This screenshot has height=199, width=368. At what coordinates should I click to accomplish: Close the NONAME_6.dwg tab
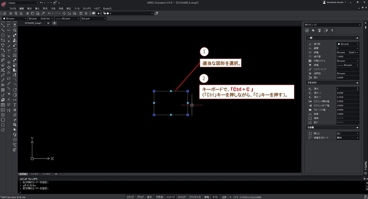(48, 23)
